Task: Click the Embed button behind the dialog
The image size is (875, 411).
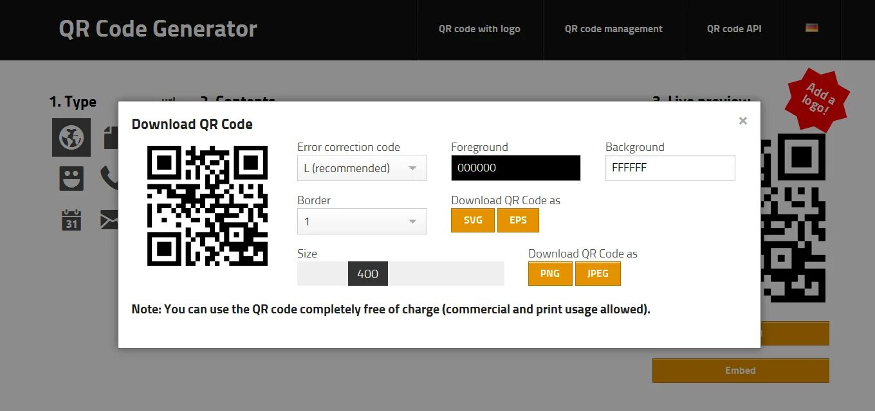Action: point(741,371)
